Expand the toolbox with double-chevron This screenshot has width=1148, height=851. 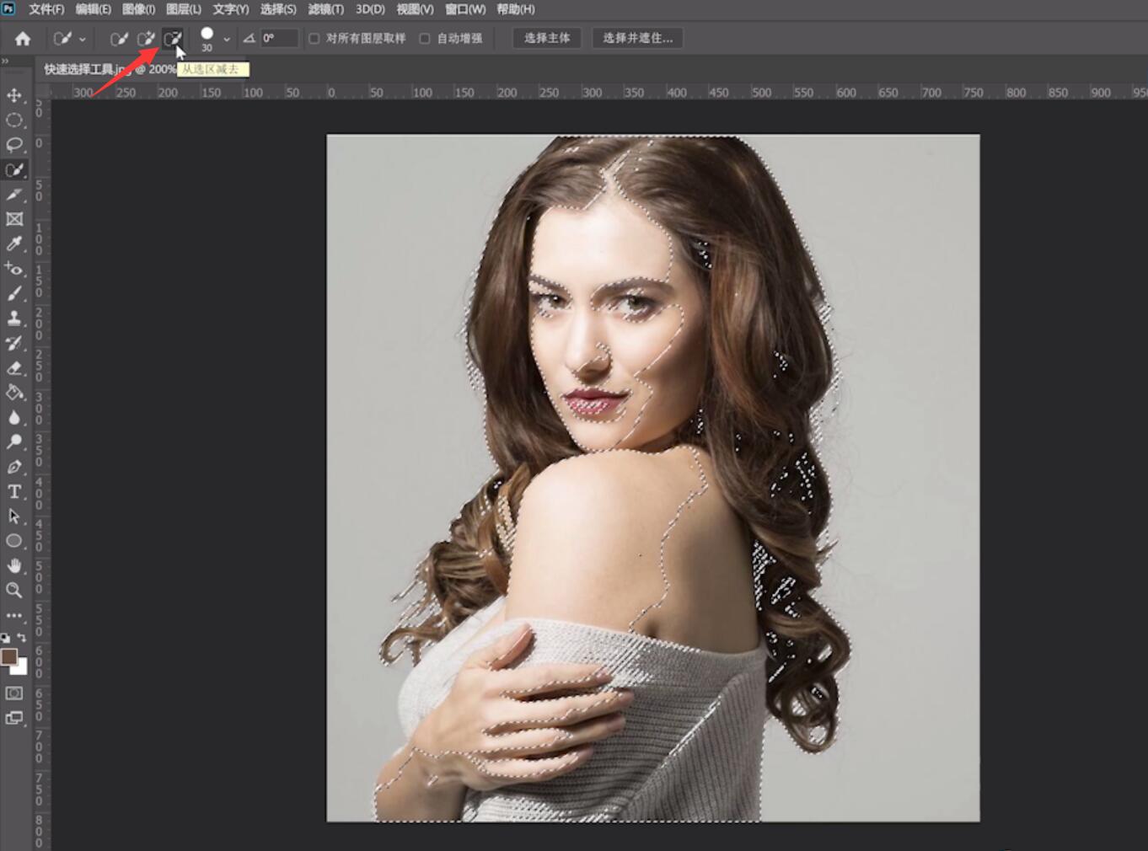[x=5, y=61]
